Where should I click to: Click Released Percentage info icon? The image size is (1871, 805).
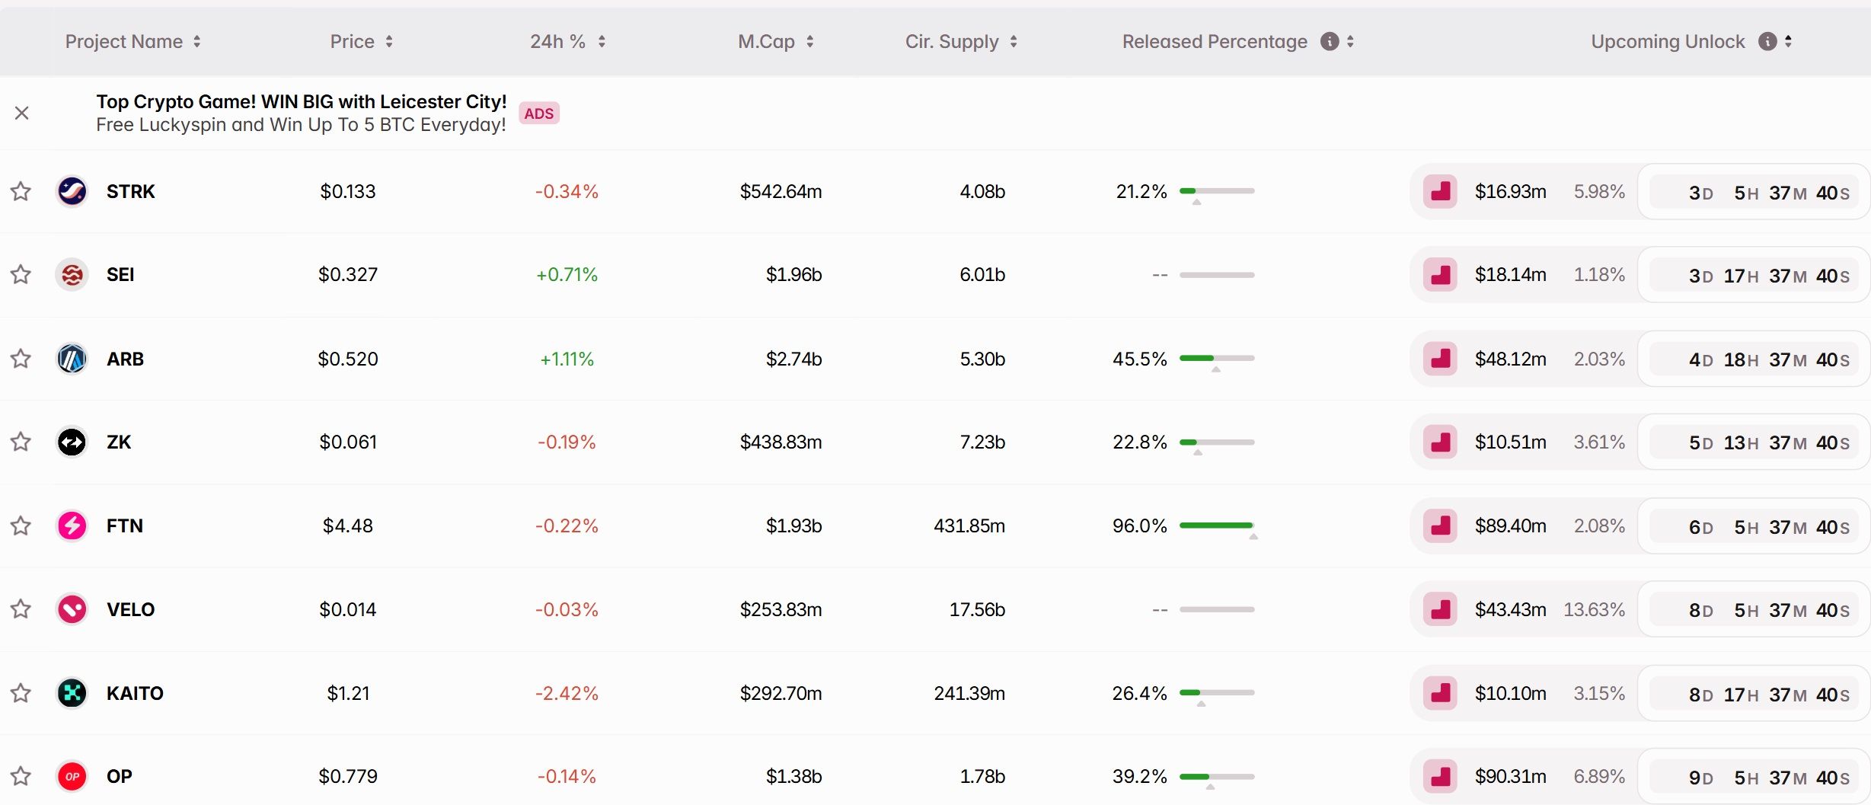(x=1329, y=42)
